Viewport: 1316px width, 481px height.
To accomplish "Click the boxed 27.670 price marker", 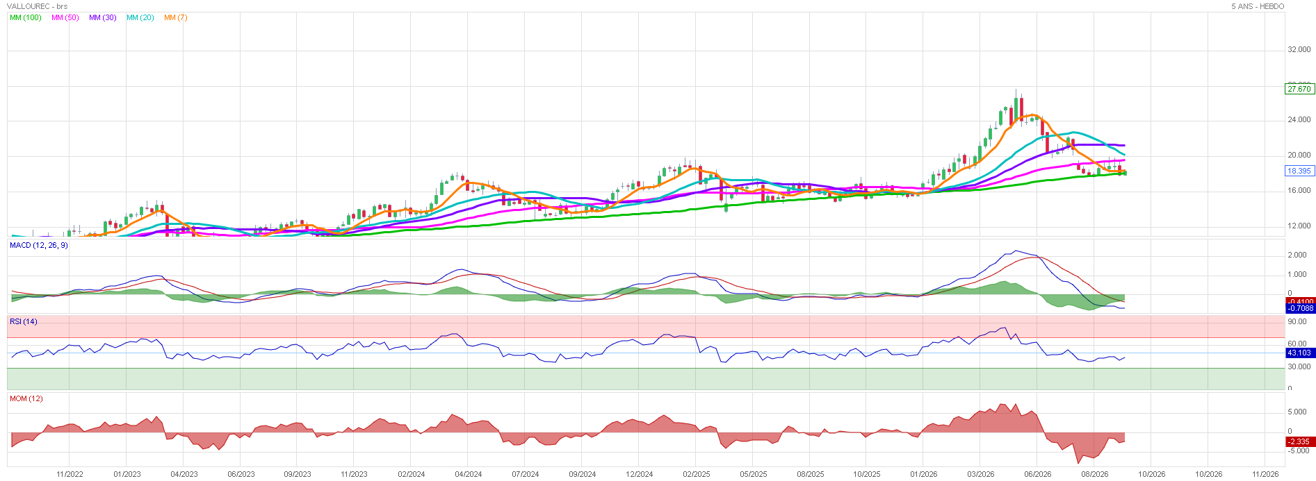I will pyautogui.click(x=1299, y=89).
